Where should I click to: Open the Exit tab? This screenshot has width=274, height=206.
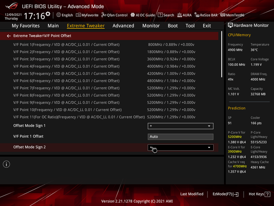click(x=207, y=26)
